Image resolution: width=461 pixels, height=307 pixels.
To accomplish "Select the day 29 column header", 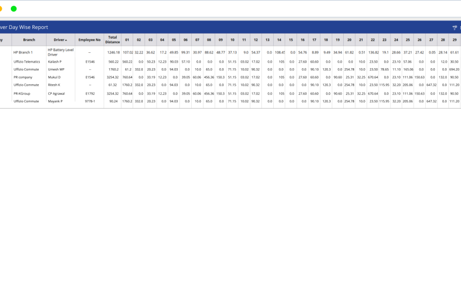I will (x=454, y=40).
